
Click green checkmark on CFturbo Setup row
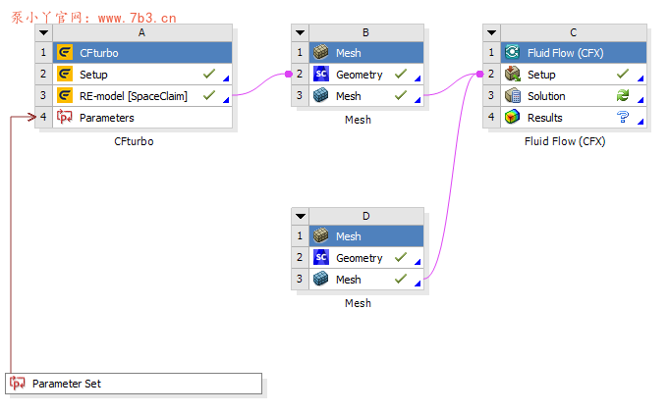(209, 74)
